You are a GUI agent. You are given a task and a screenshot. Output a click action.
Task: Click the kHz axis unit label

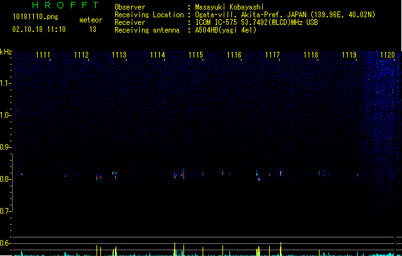click(x=6, y=52)
